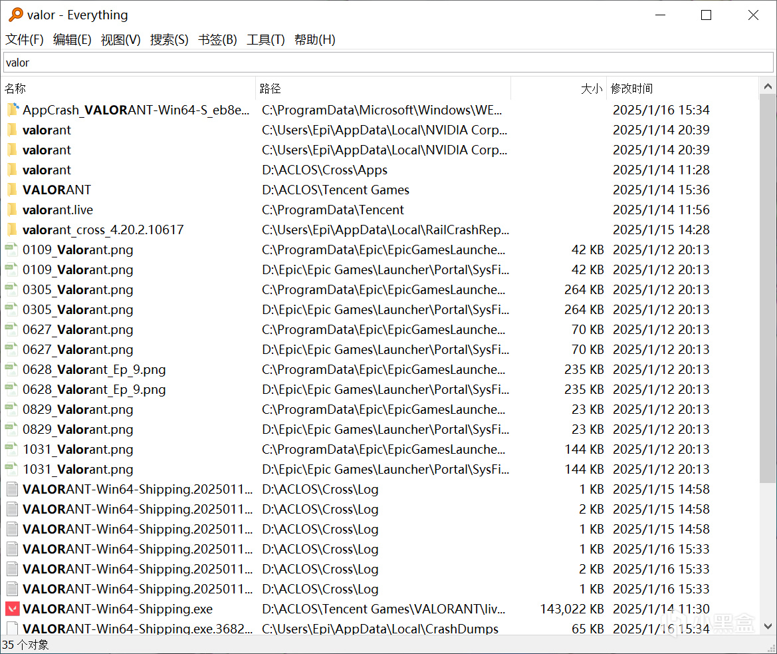Screen dimensions: 777x654
Task: Click PNG icon of 0109_Valorant.png in D:\Epic
Action: pyautogui.click(x=11, y=269)
